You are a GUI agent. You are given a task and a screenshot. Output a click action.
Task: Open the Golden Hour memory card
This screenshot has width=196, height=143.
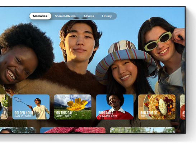(x=31, y=107)
